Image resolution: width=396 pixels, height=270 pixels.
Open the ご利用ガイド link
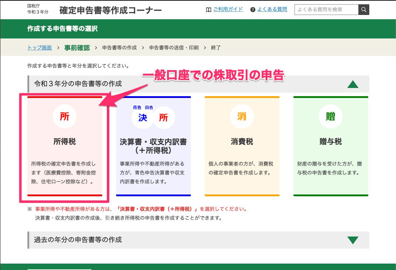coord(228,9)
